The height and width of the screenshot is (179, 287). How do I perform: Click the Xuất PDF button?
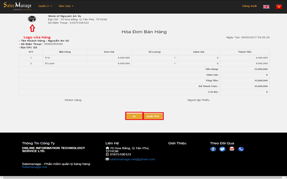[153, 116]
